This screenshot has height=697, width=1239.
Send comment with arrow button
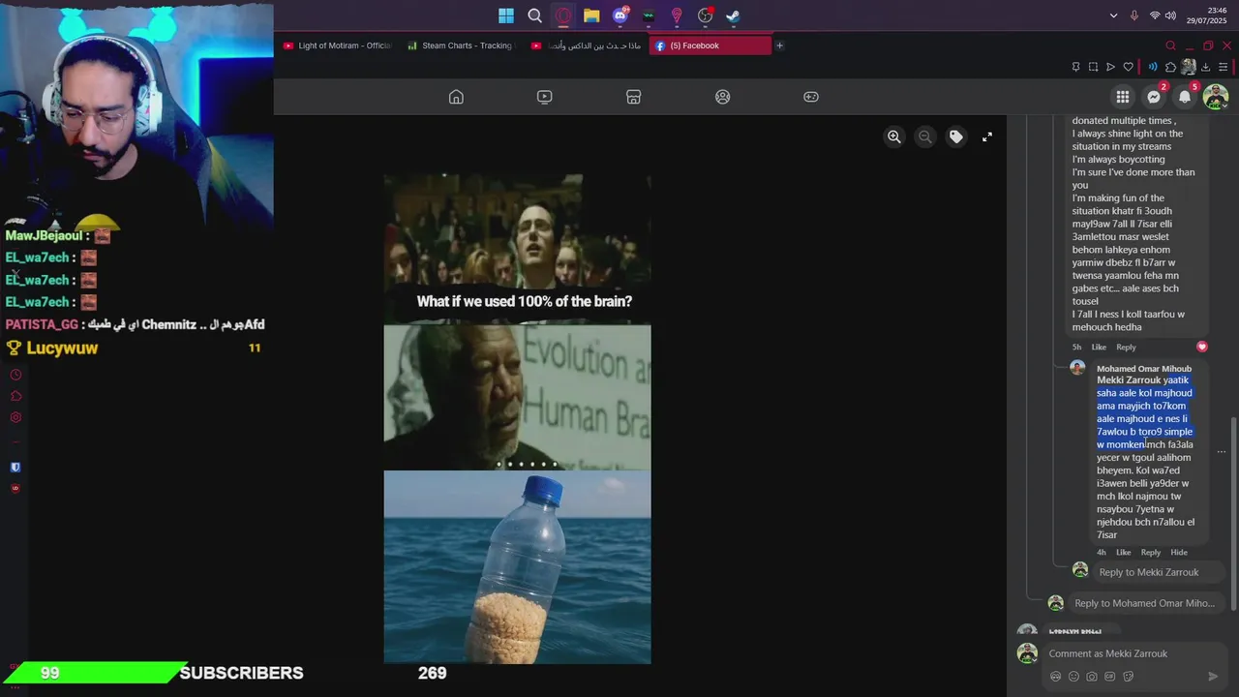(x=1213, y=677)
